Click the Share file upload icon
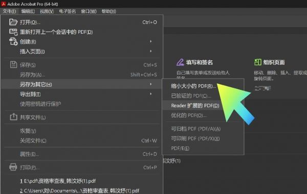 (13, 117)
